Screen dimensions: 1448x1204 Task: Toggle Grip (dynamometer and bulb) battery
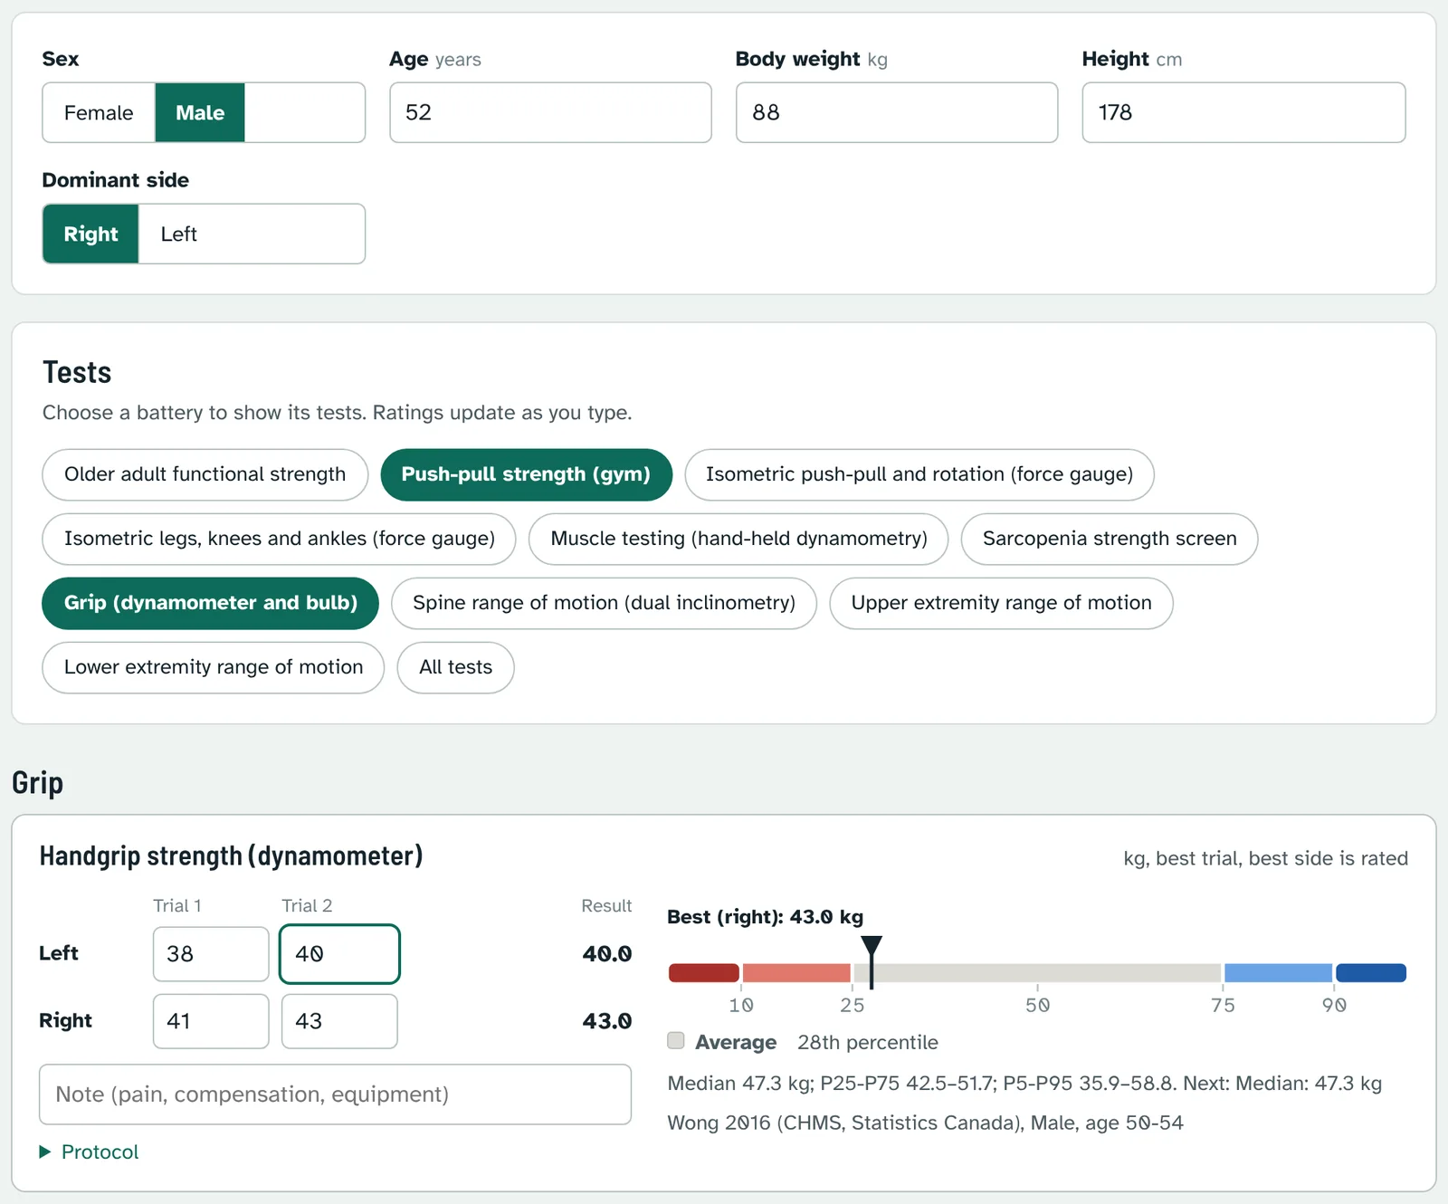point(210,603)
